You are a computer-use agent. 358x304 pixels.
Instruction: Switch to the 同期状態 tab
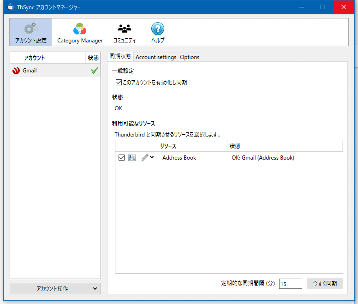tap(120, 56)
